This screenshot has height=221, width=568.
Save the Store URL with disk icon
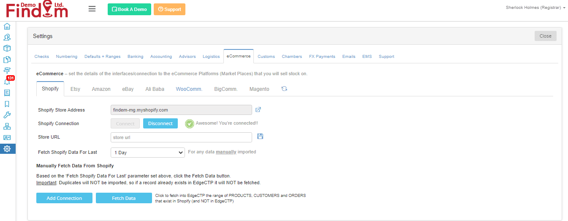tap(260, 136)
